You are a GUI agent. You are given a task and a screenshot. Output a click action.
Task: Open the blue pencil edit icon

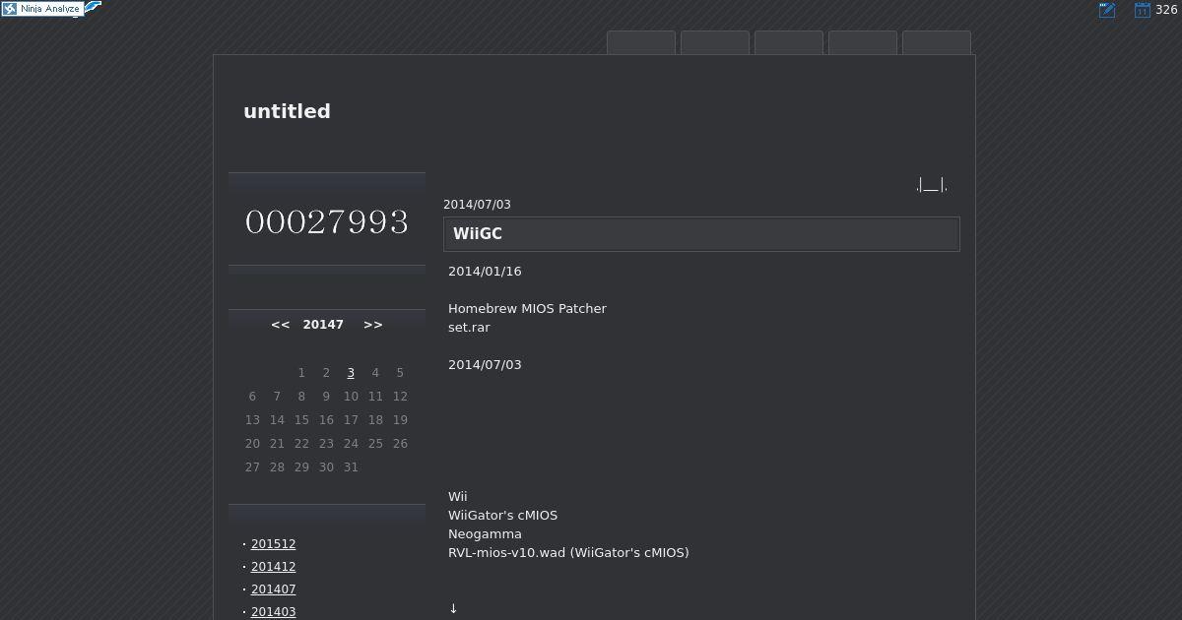point(1107,10)
